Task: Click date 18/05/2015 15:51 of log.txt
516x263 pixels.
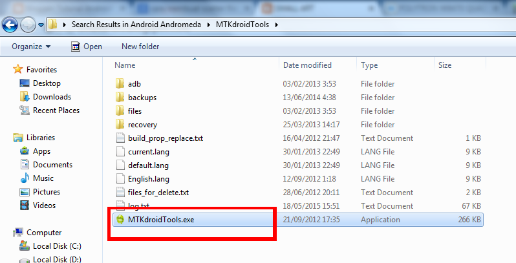Action: pos(311,205)
